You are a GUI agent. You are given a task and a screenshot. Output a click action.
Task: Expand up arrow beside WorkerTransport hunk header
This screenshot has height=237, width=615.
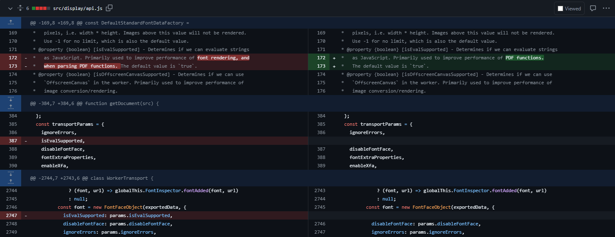pyautogui.click(x=10, y=182)
